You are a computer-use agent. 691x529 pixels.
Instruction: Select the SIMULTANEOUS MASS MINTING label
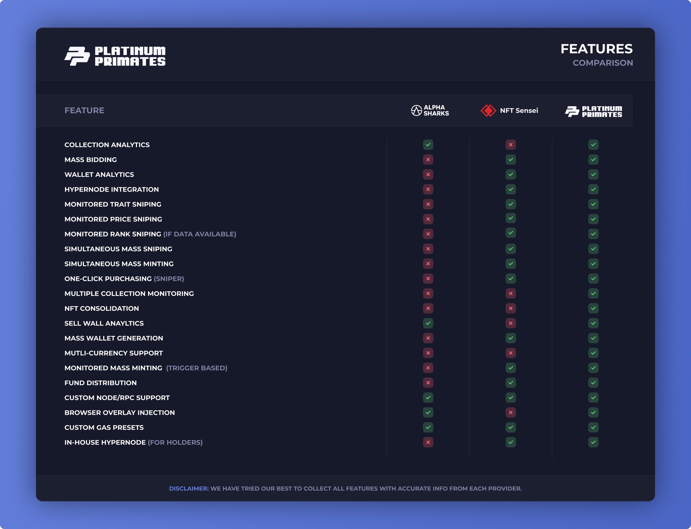point(119,264)
